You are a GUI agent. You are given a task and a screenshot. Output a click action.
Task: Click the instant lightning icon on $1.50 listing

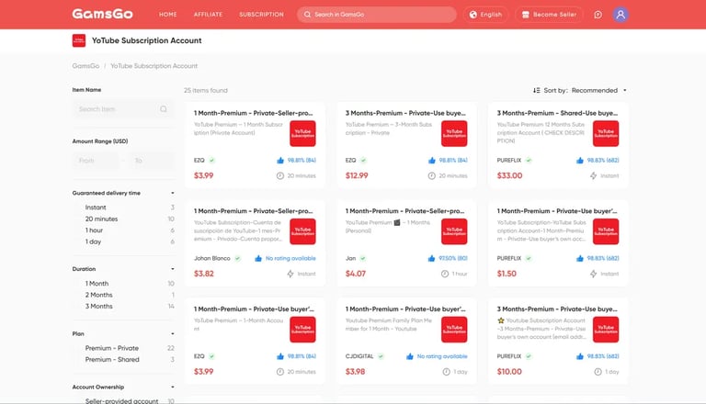click(594, 274)
